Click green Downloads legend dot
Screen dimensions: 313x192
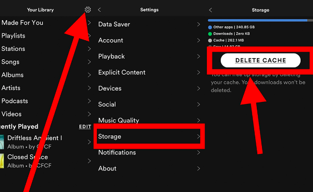point(210,34)
